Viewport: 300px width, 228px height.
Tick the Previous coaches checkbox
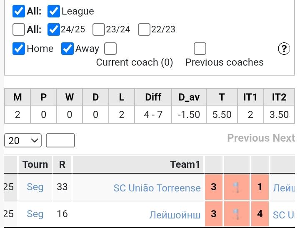pyautogui.click(x=200, y=49)
